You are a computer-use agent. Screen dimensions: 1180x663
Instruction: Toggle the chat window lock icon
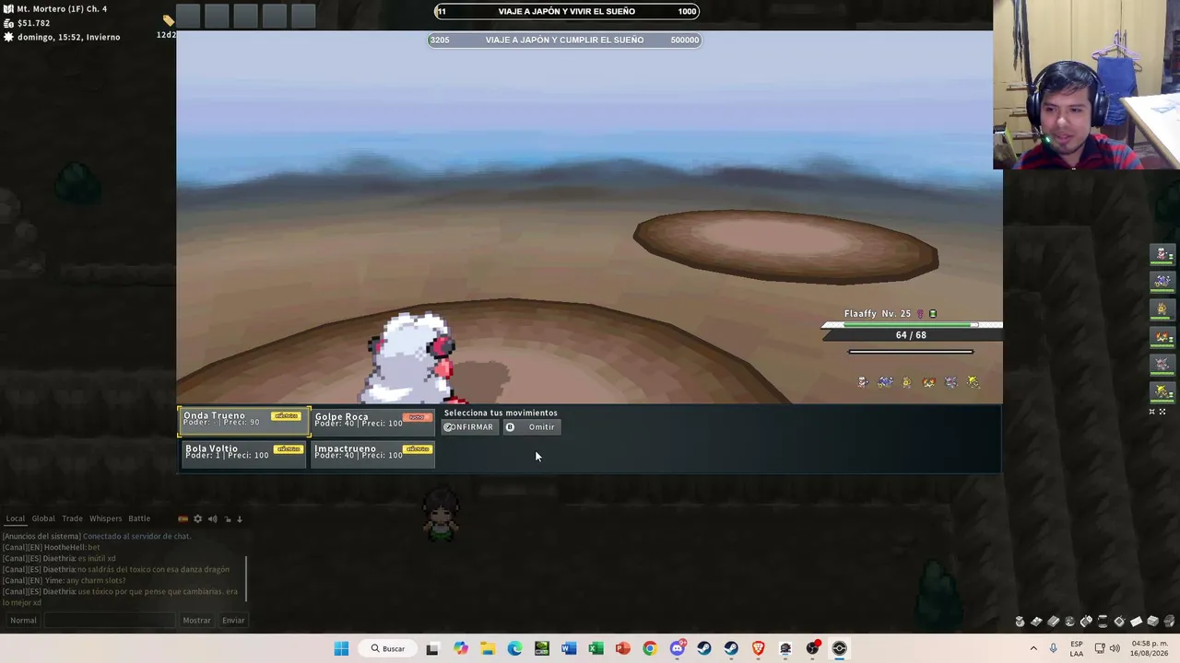[227, 519]
